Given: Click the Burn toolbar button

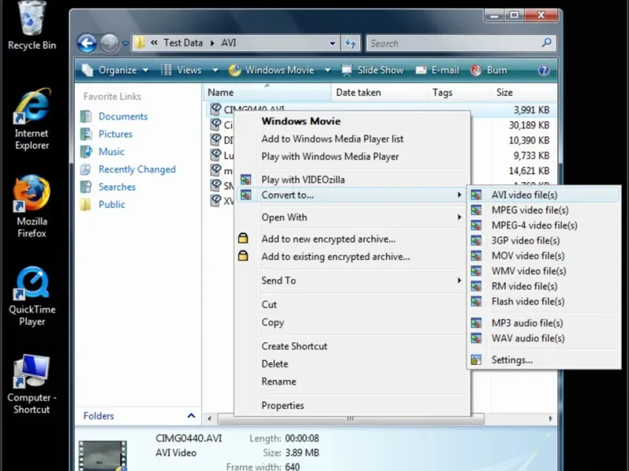Looking at the screenshot, I should click(x=488, y=70).
